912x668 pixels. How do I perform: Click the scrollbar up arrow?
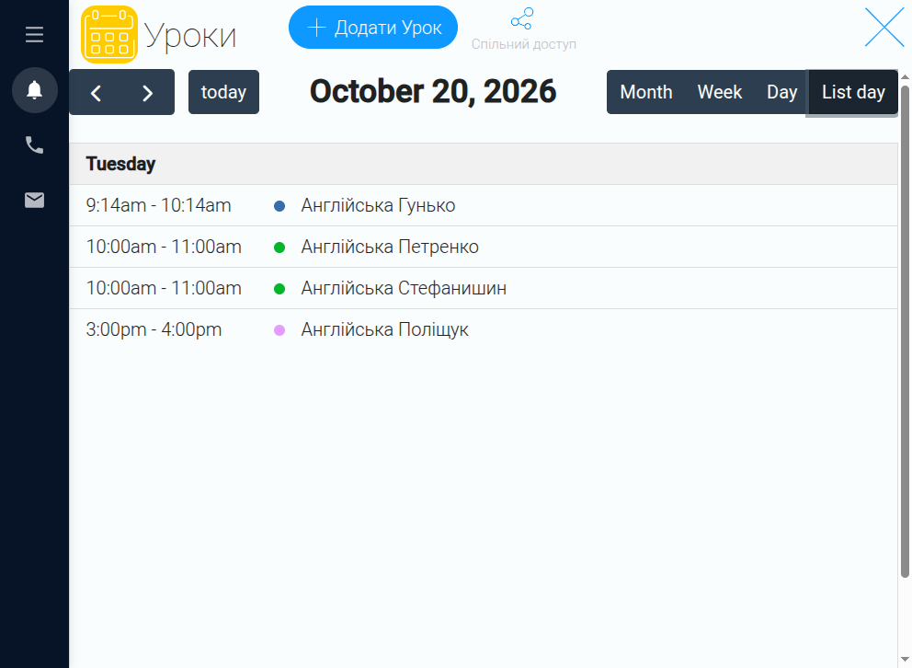[x=905, y=76]
